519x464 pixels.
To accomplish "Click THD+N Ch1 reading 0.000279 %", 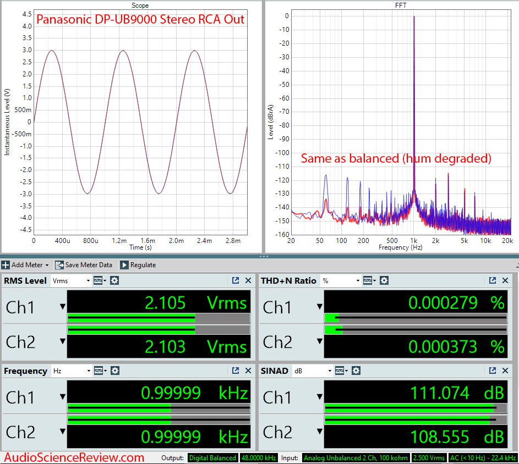I will (x=456, y=302).
